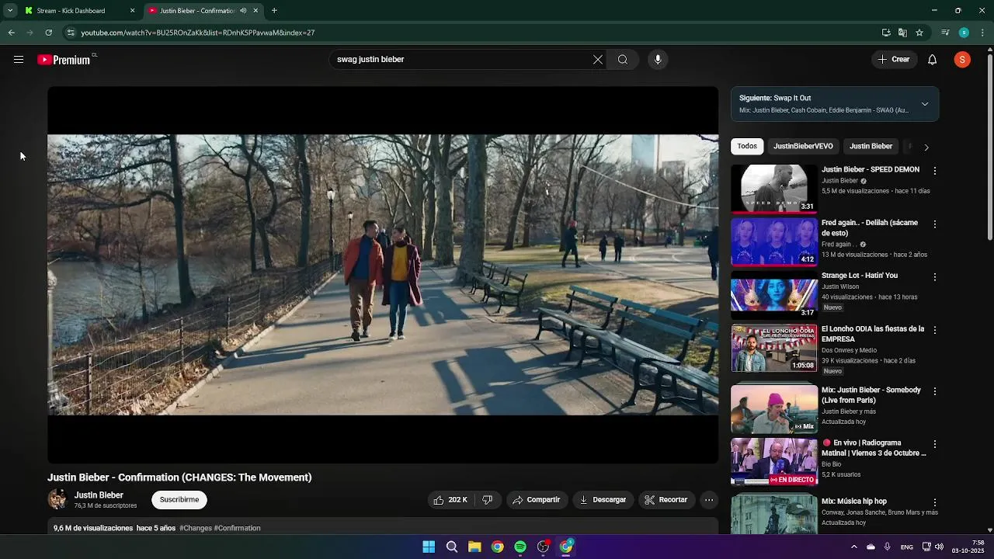
Task: Click the Descargar download button
Action: (x=603, y=500)
